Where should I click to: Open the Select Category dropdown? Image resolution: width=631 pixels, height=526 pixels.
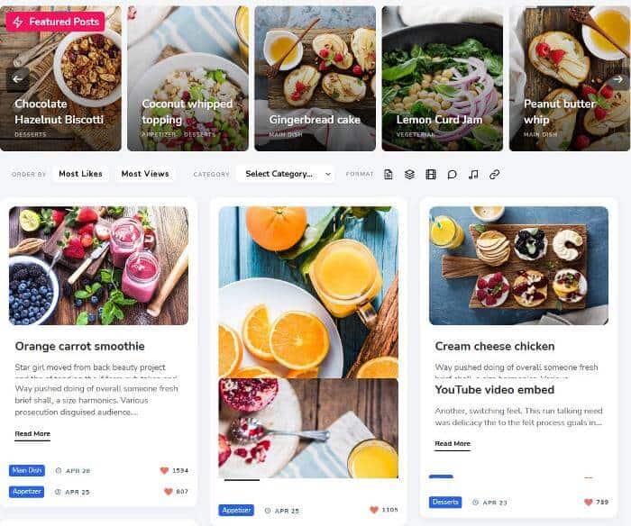click(x=286, y=174)
